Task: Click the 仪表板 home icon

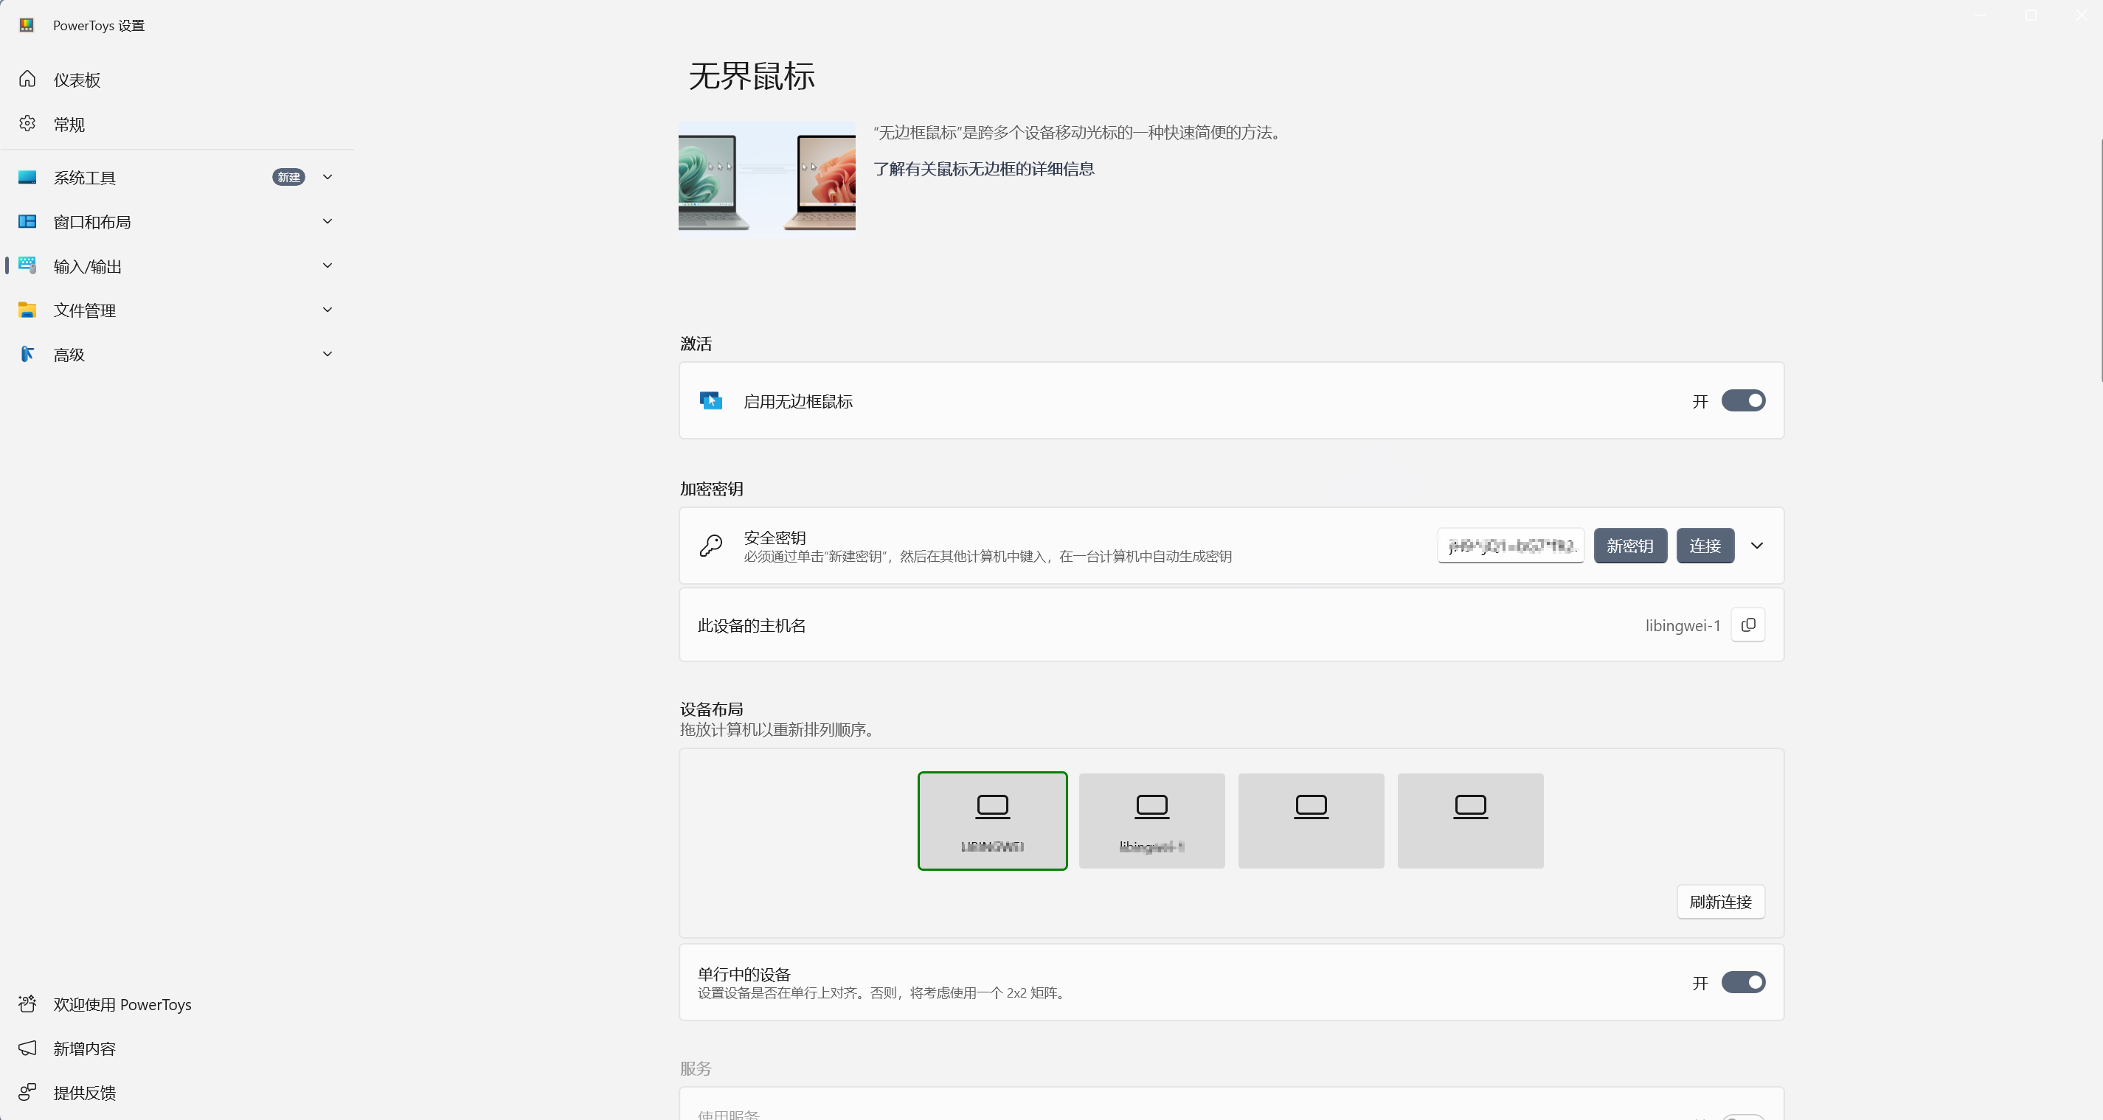Action: 27,79
